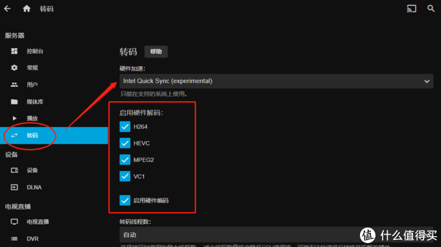Click the 电视直播 section header text
The width and height of the screenshot is (441, 247).
point(18,207)
